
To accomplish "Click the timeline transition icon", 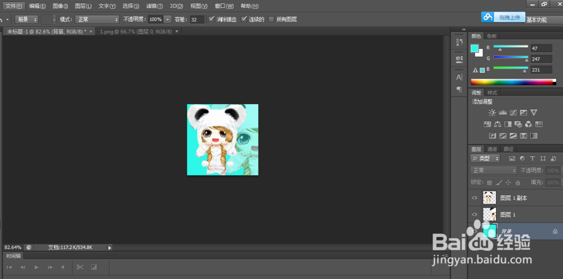I will point(93,267).
